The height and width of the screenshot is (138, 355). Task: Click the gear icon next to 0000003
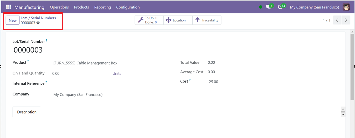pos(38,23)
